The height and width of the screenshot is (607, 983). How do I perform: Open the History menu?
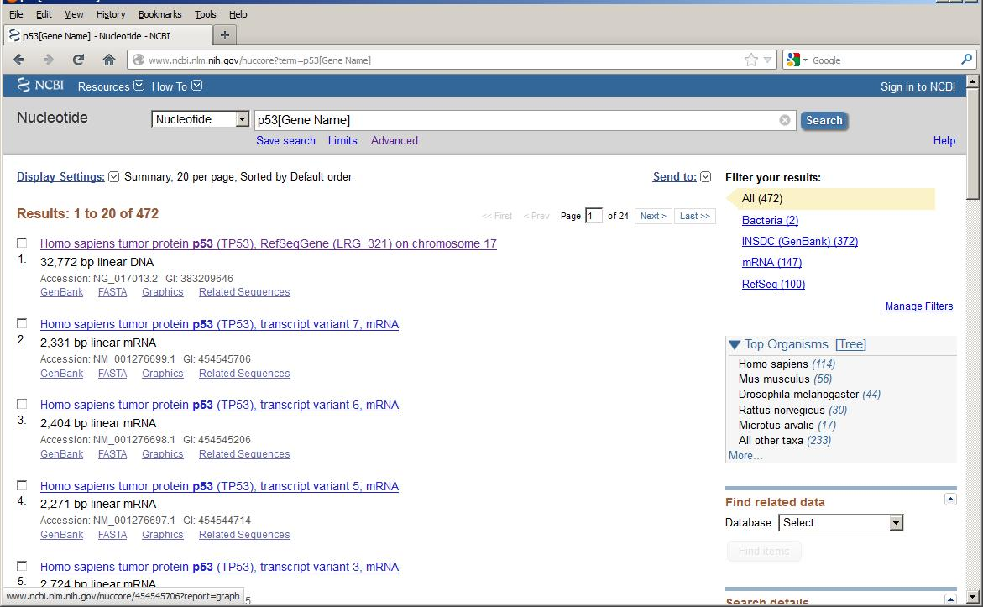pyautogui.click(x=111, y=13)
